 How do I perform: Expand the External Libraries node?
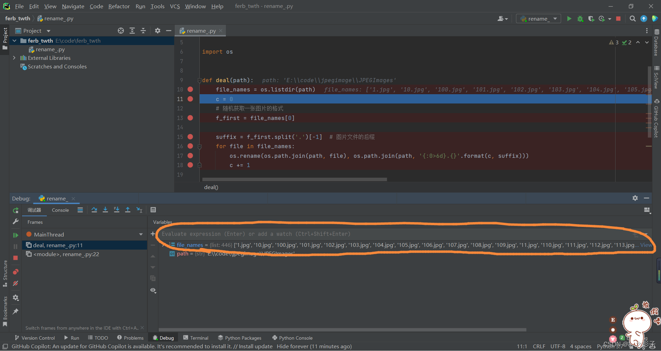(14, 58)
